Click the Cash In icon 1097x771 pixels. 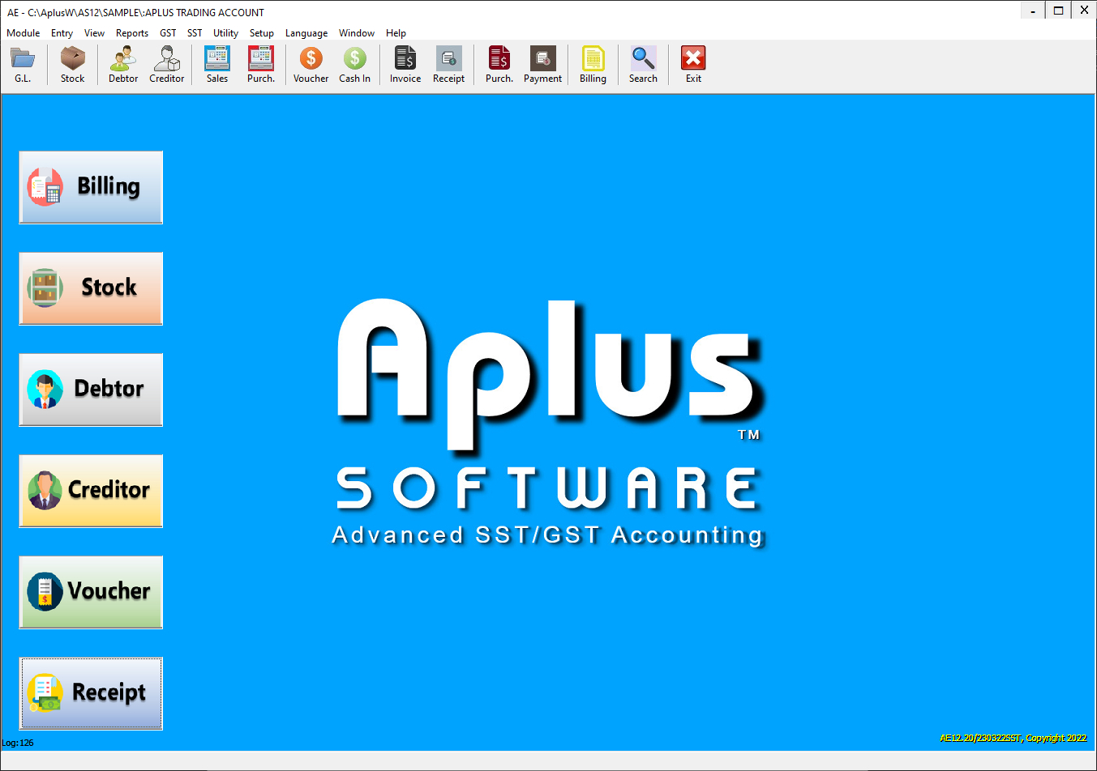click(x=354, y=63)
